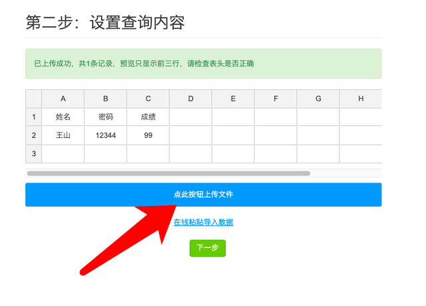Click the cell containing 12344
The image size is (426, 306).
[x=106, y=135]
